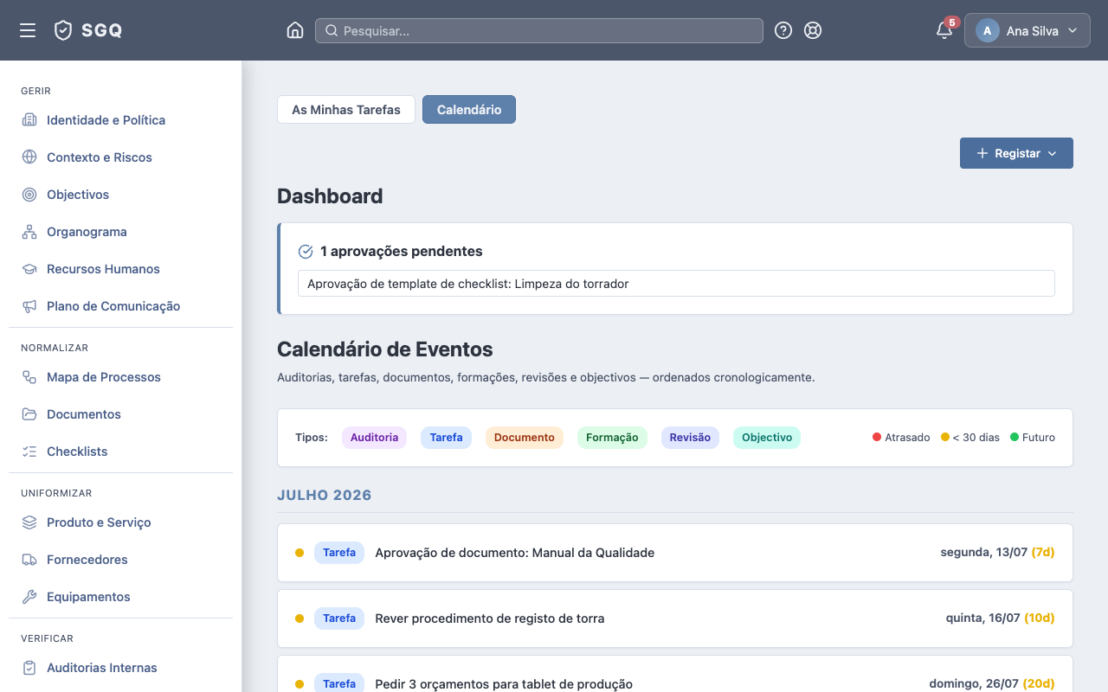Switch to As Minhas Tarefas tab
Viewport: 1108px width, 692px height.
346,110
